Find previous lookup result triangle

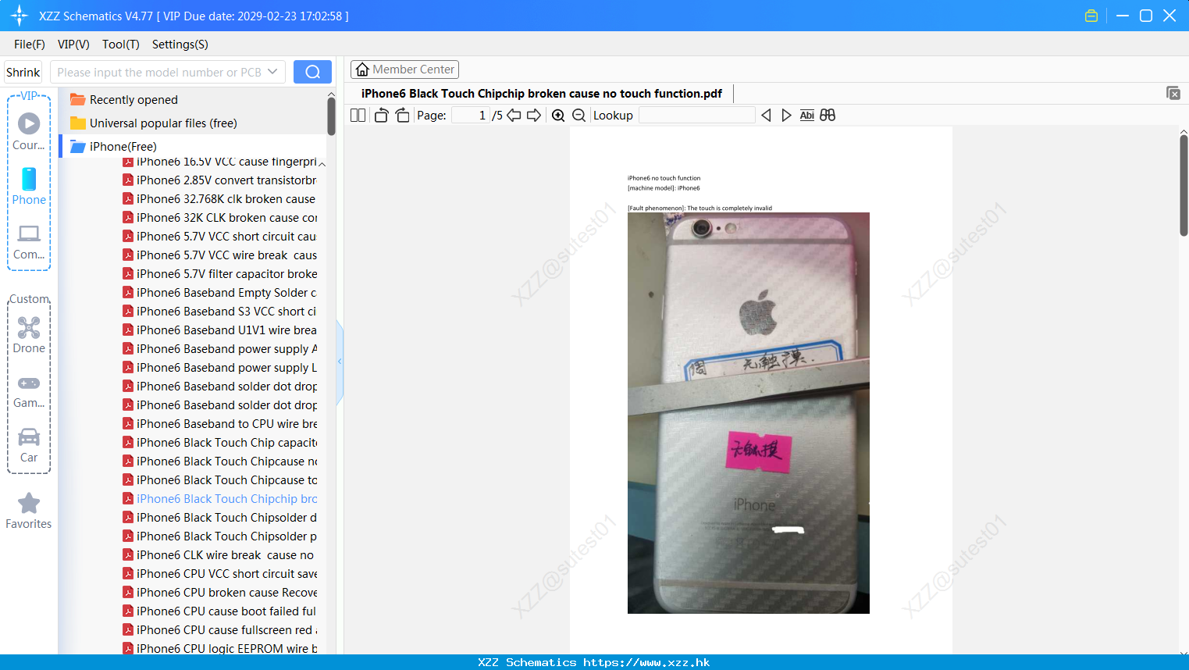pos(766,115)
